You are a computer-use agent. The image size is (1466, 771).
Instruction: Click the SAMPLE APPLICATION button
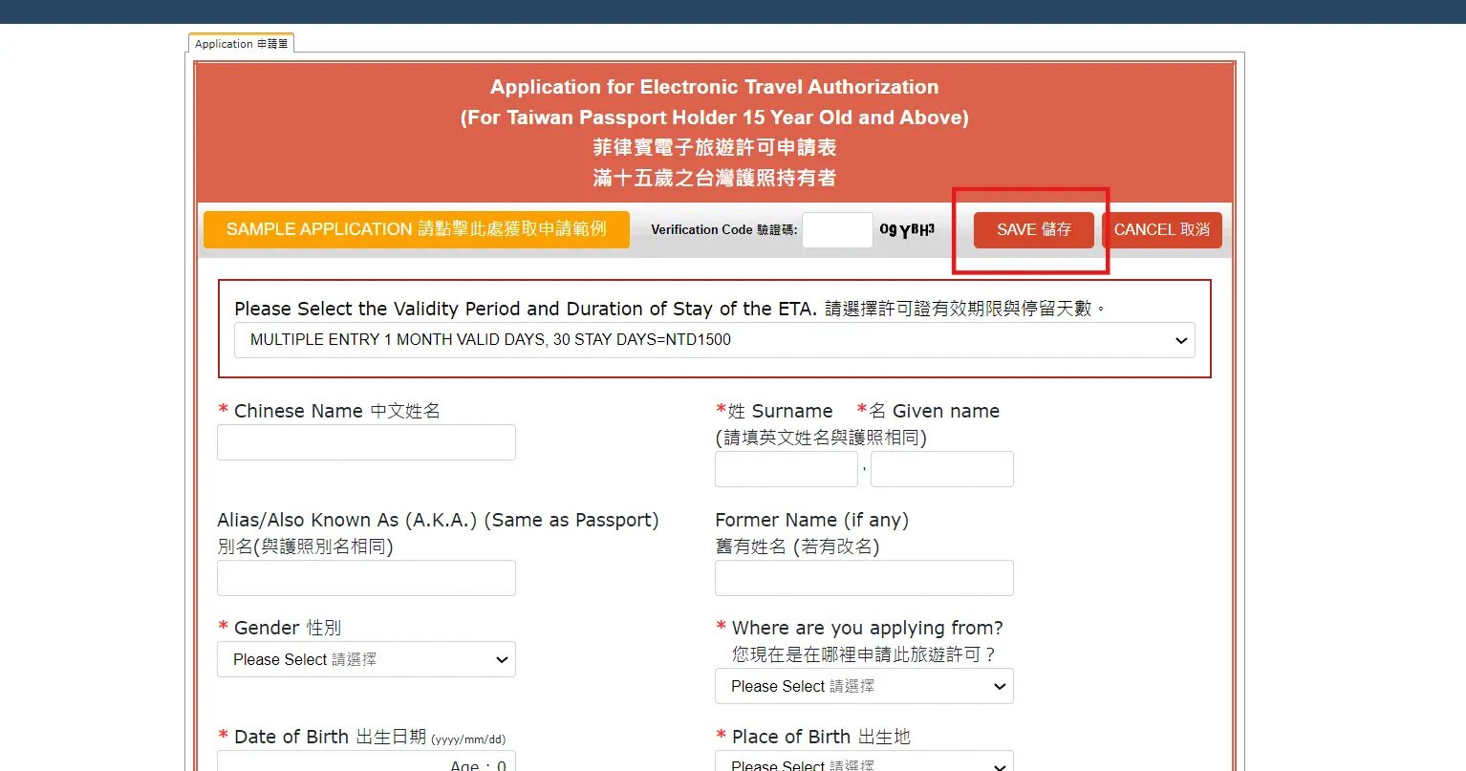(x=417, y=229)
